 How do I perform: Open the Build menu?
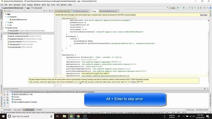(44, 5)
